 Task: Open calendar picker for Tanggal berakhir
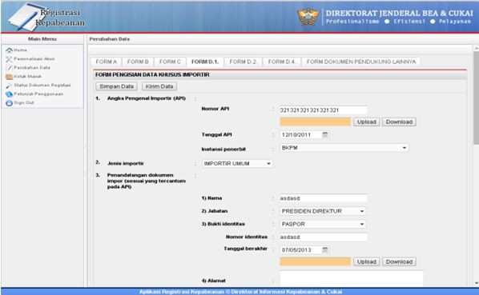325,249
